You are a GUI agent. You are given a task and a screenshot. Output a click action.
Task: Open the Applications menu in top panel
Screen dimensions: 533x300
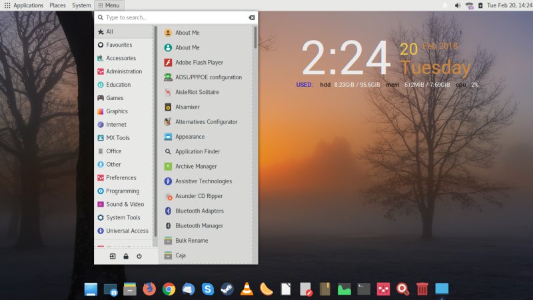point(24,5)
